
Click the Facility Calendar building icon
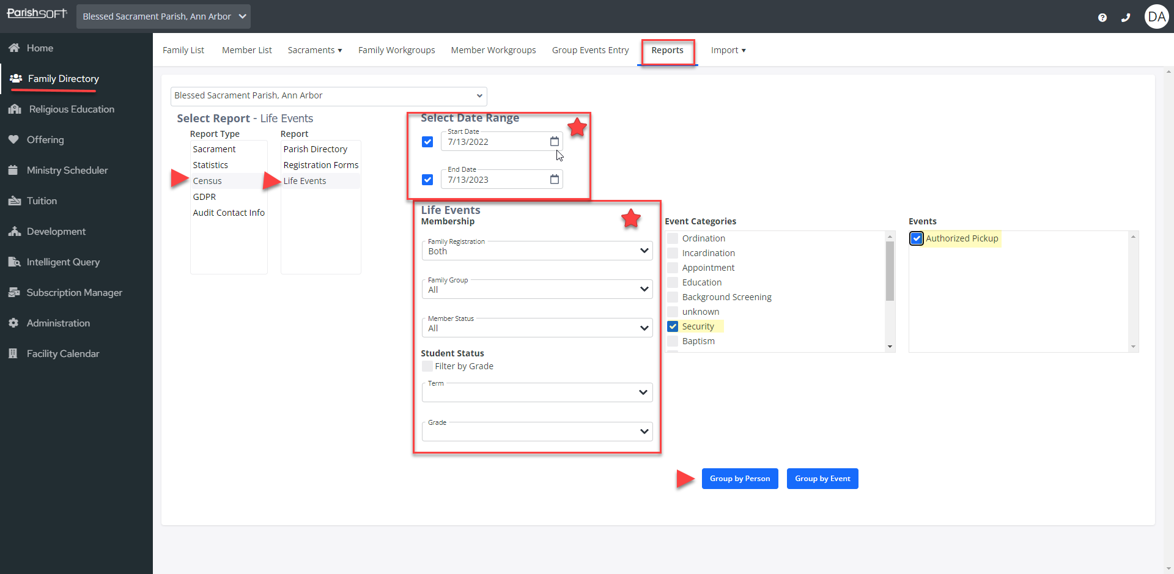coord(13,353)
